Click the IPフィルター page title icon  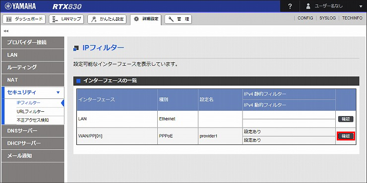[x=76, y=48]
